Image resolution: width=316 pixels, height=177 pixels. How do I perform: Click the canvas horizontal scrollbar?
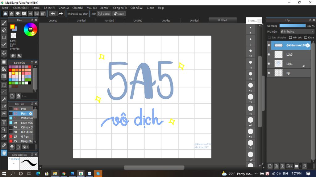tap(154, 167)
